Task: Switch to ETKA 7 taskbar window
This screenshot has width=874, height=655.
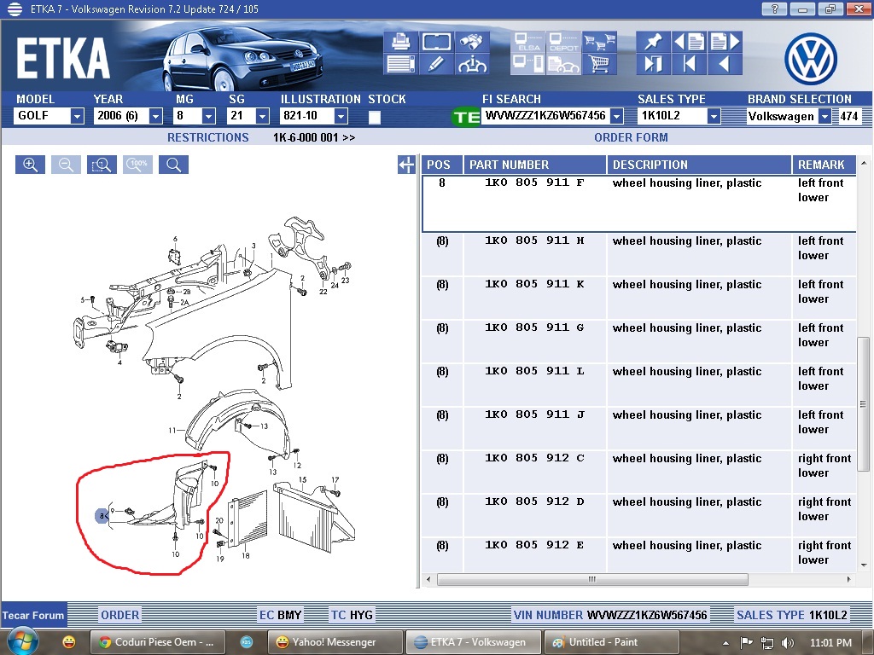Action: click(473, 642)
